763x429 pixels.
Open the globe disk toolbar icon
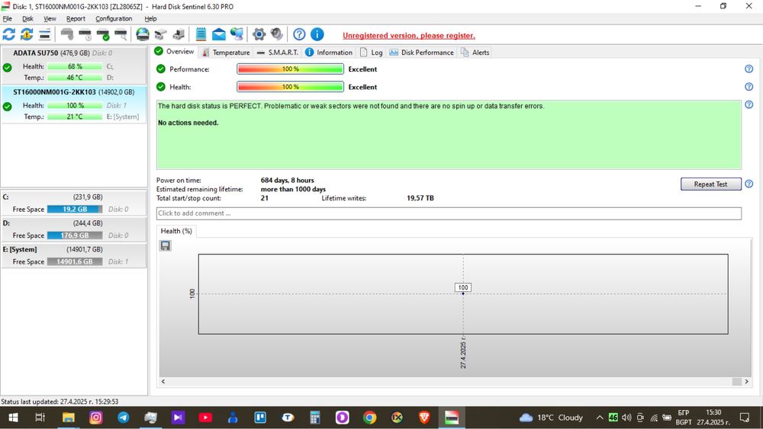click(x=143, y=34)
